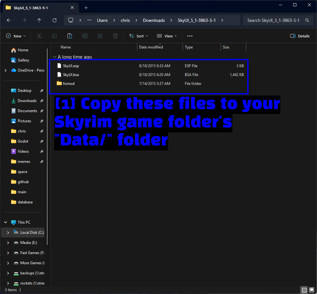Click Users in the breadcrumb path

pyautogui.click(x=102, y=20)
